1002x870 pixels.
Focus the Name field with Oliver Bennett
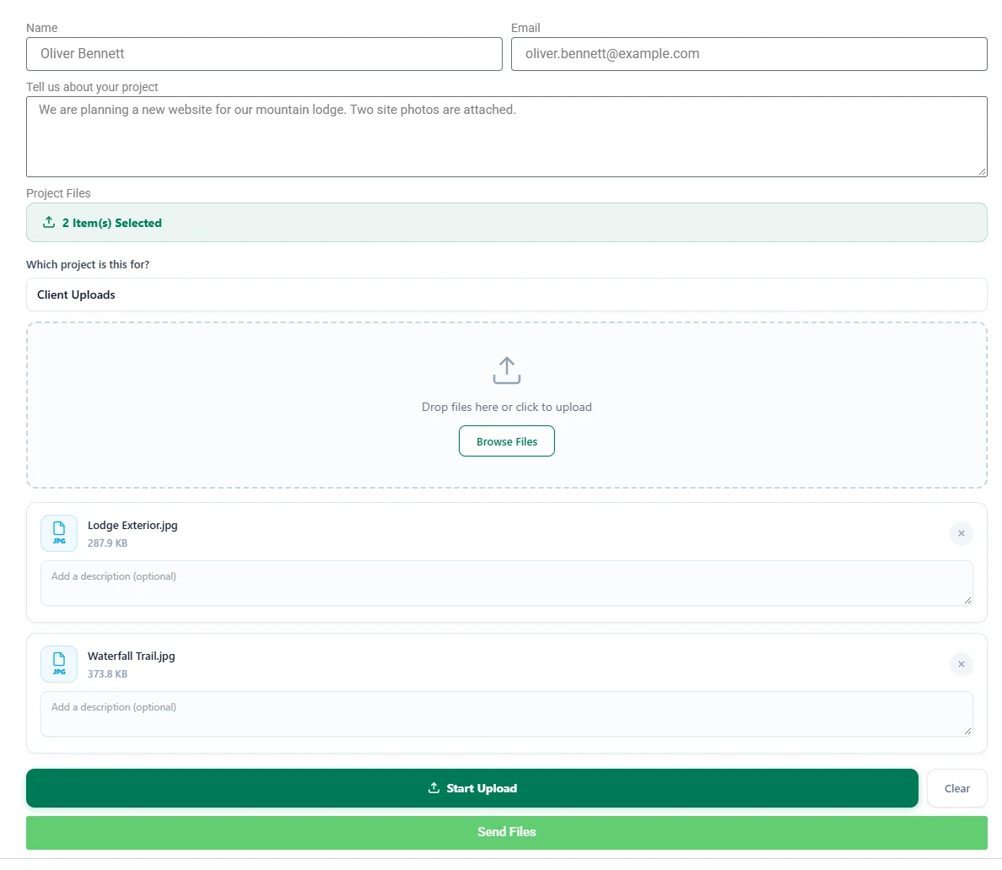point(264,54)
